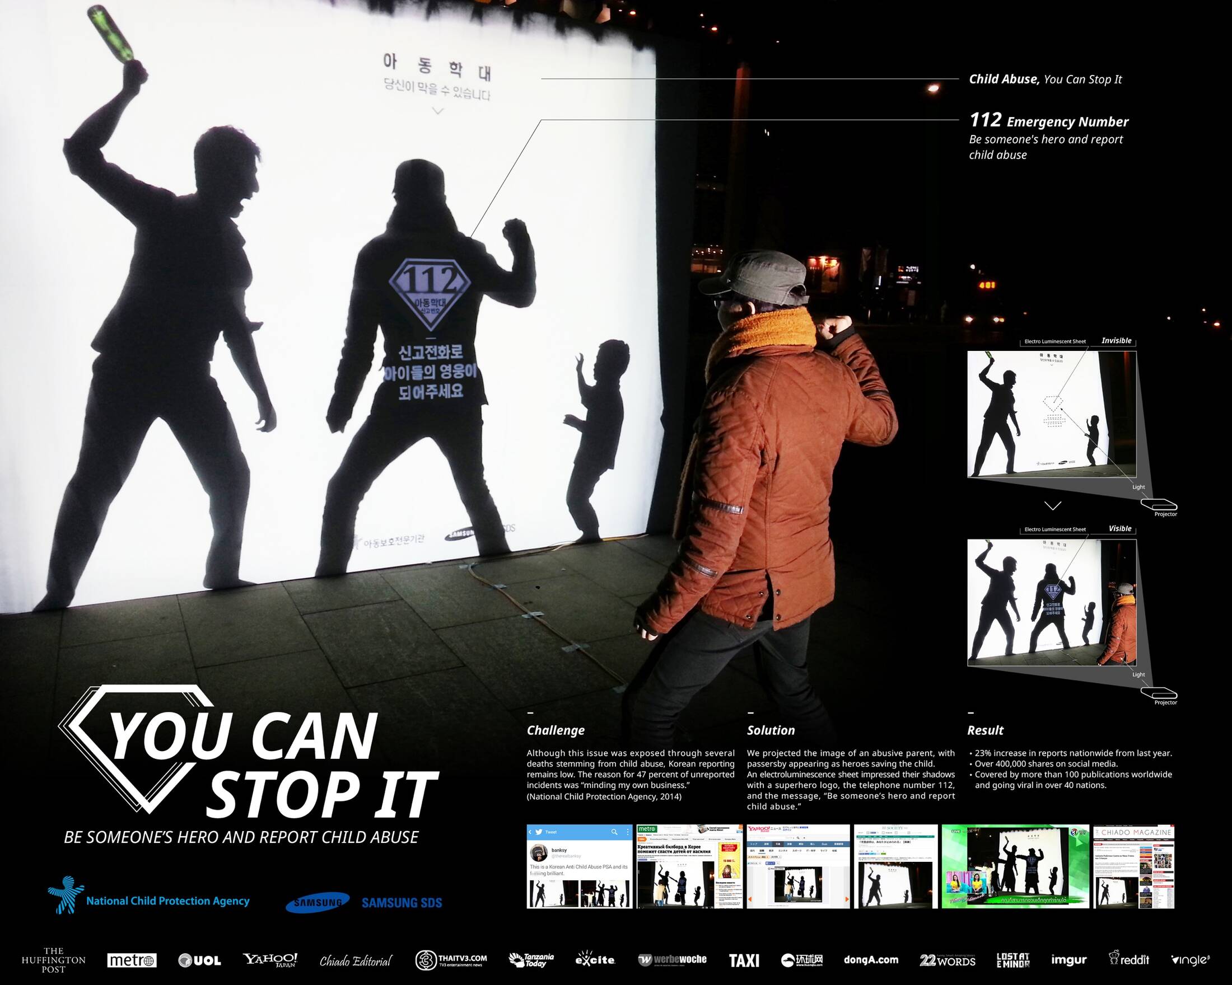Image resolution: width=1232 pixels, height=985 pixels.
Task: Click the SAMSUNG SDS text
Action: 402,903
